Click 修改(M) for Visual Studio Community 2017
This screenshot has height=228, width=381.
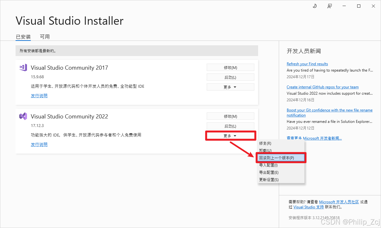[x=231, y=67]
